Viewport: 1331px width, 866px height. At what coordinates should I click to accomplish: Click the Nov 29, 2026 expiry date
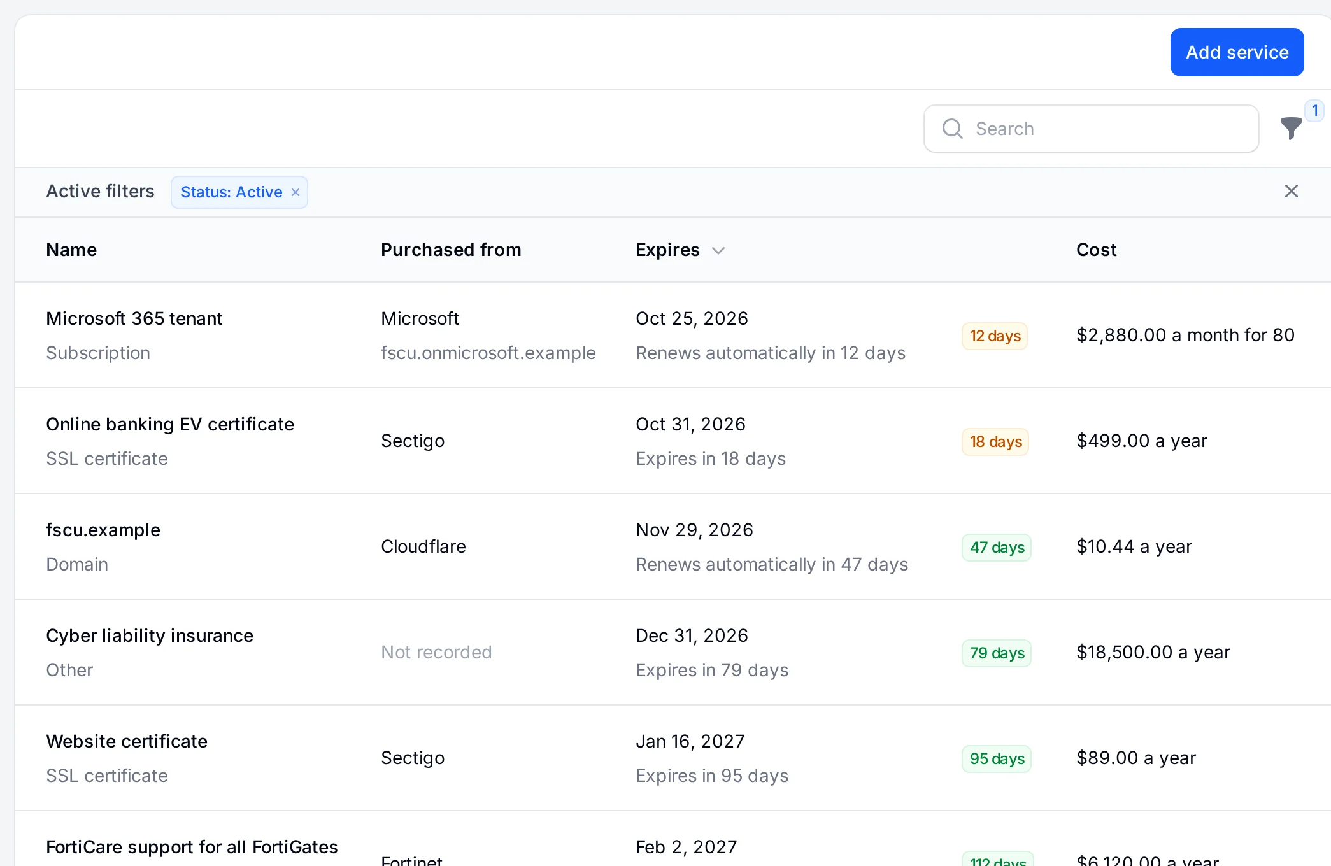[694, 530]
